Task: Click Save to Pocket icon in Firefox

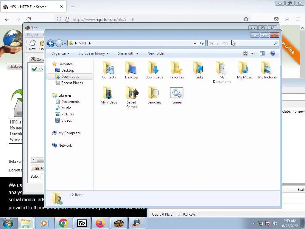Action: coord(276,19)
